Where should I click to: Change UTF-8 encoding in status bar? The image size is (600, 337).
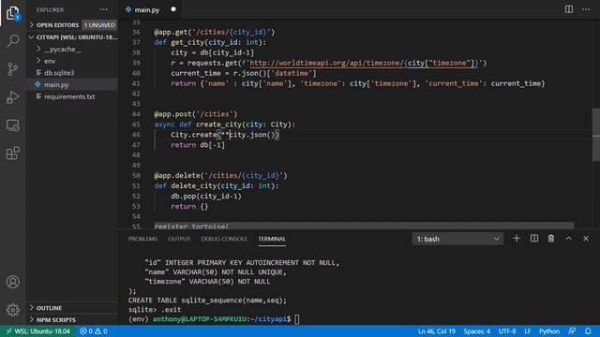pyautogui.click(x=507, y=331)
